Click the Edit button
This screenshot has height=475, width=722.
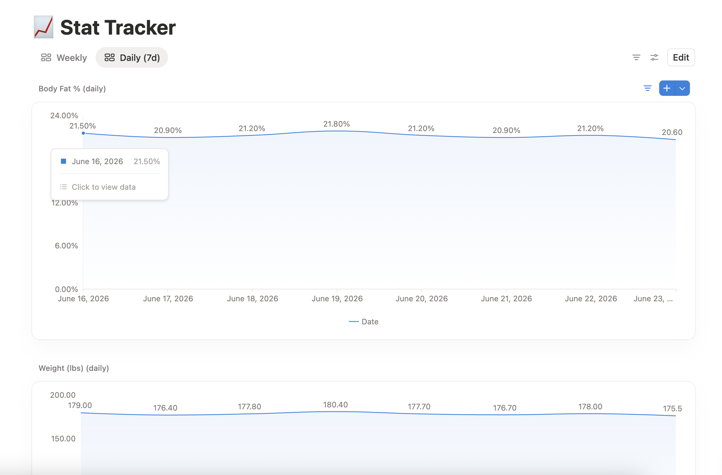point(681,58)
